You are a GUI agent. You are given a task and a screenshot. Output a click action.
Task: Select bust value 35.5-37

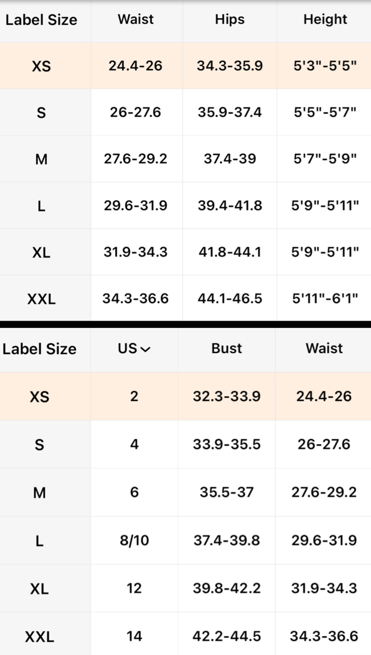pos(226,492)
